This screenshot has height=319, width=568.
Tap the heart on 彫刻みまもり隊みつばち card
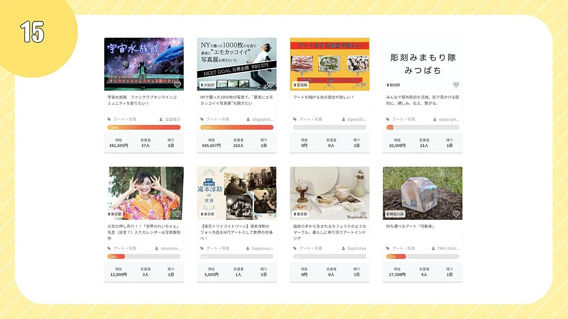(456, 85)
